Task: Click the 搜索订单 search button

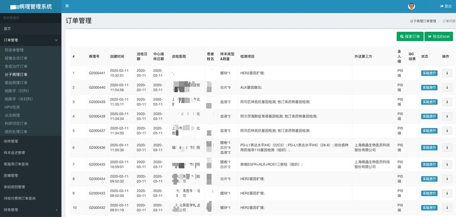Action: 410,36
